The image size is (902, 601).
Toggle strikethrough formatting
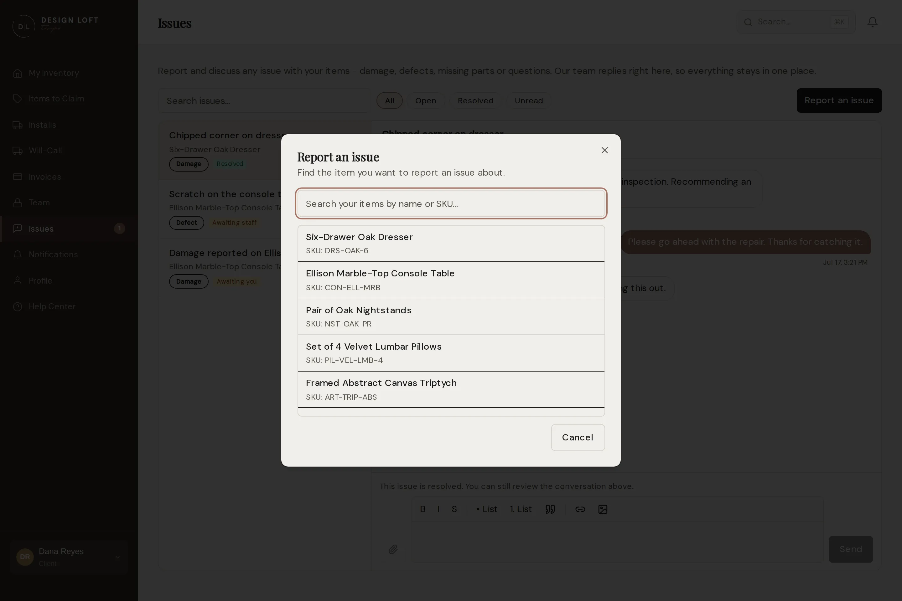454,509
